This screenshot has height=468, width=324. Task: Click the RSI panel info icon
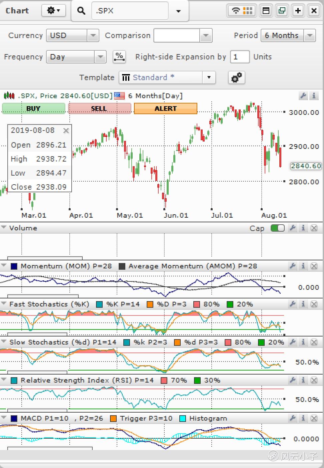pyautogui.click(x=303, y=380)
